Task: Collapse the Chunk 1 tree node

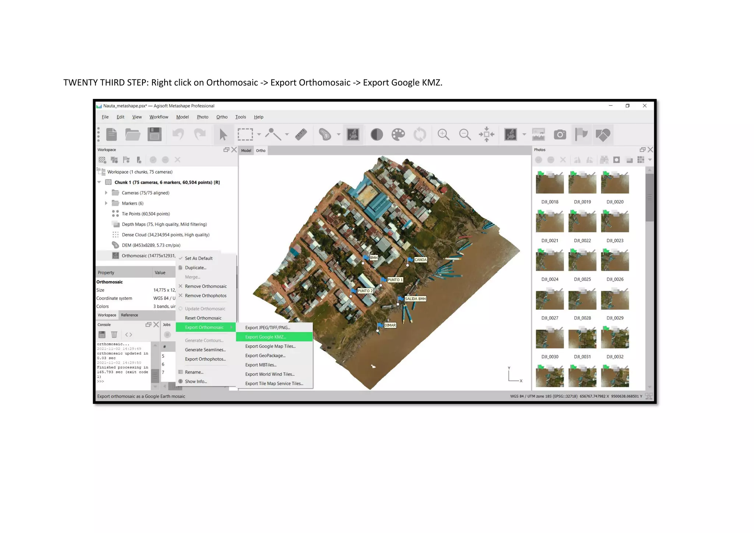Action: pyautogui.click(x=99, y=182)
